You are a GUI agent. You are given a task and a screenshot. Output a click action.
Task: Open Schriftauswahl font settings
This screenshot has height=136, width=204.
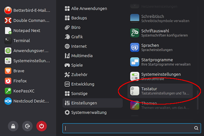click(x=160, y=33)
